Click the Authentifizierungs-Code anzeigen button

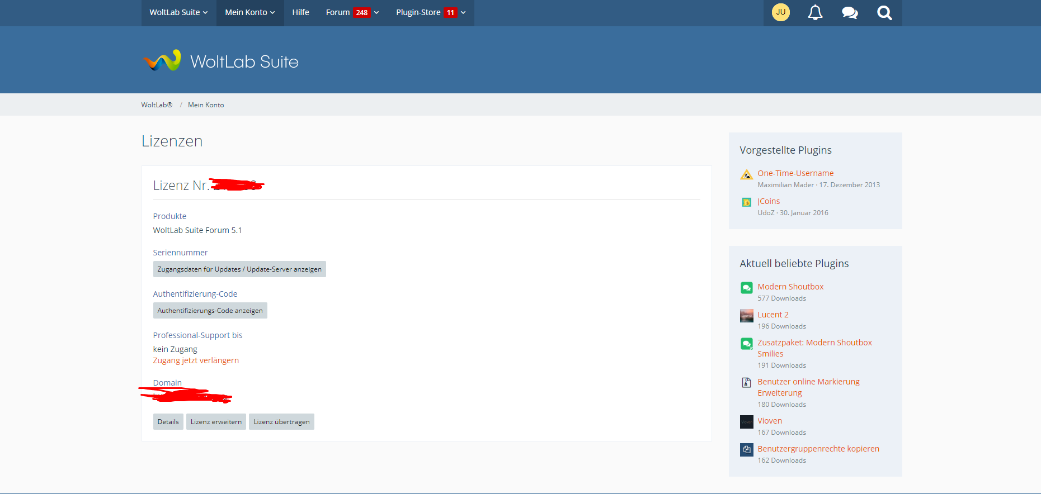tap(210, 311)
